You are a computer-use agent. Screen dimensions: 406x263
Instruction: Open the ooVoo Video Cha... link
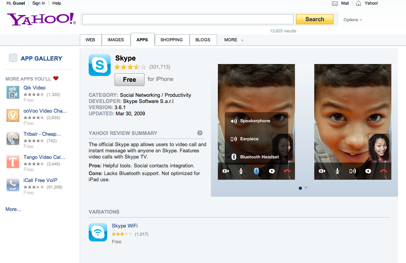coord(45,111)
